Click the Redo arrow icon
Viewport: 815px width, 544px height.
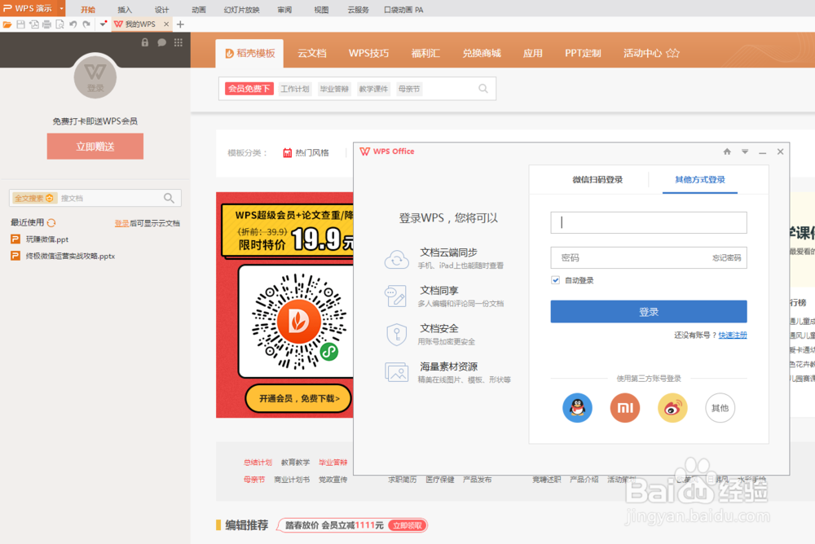(x=86, y=24)
